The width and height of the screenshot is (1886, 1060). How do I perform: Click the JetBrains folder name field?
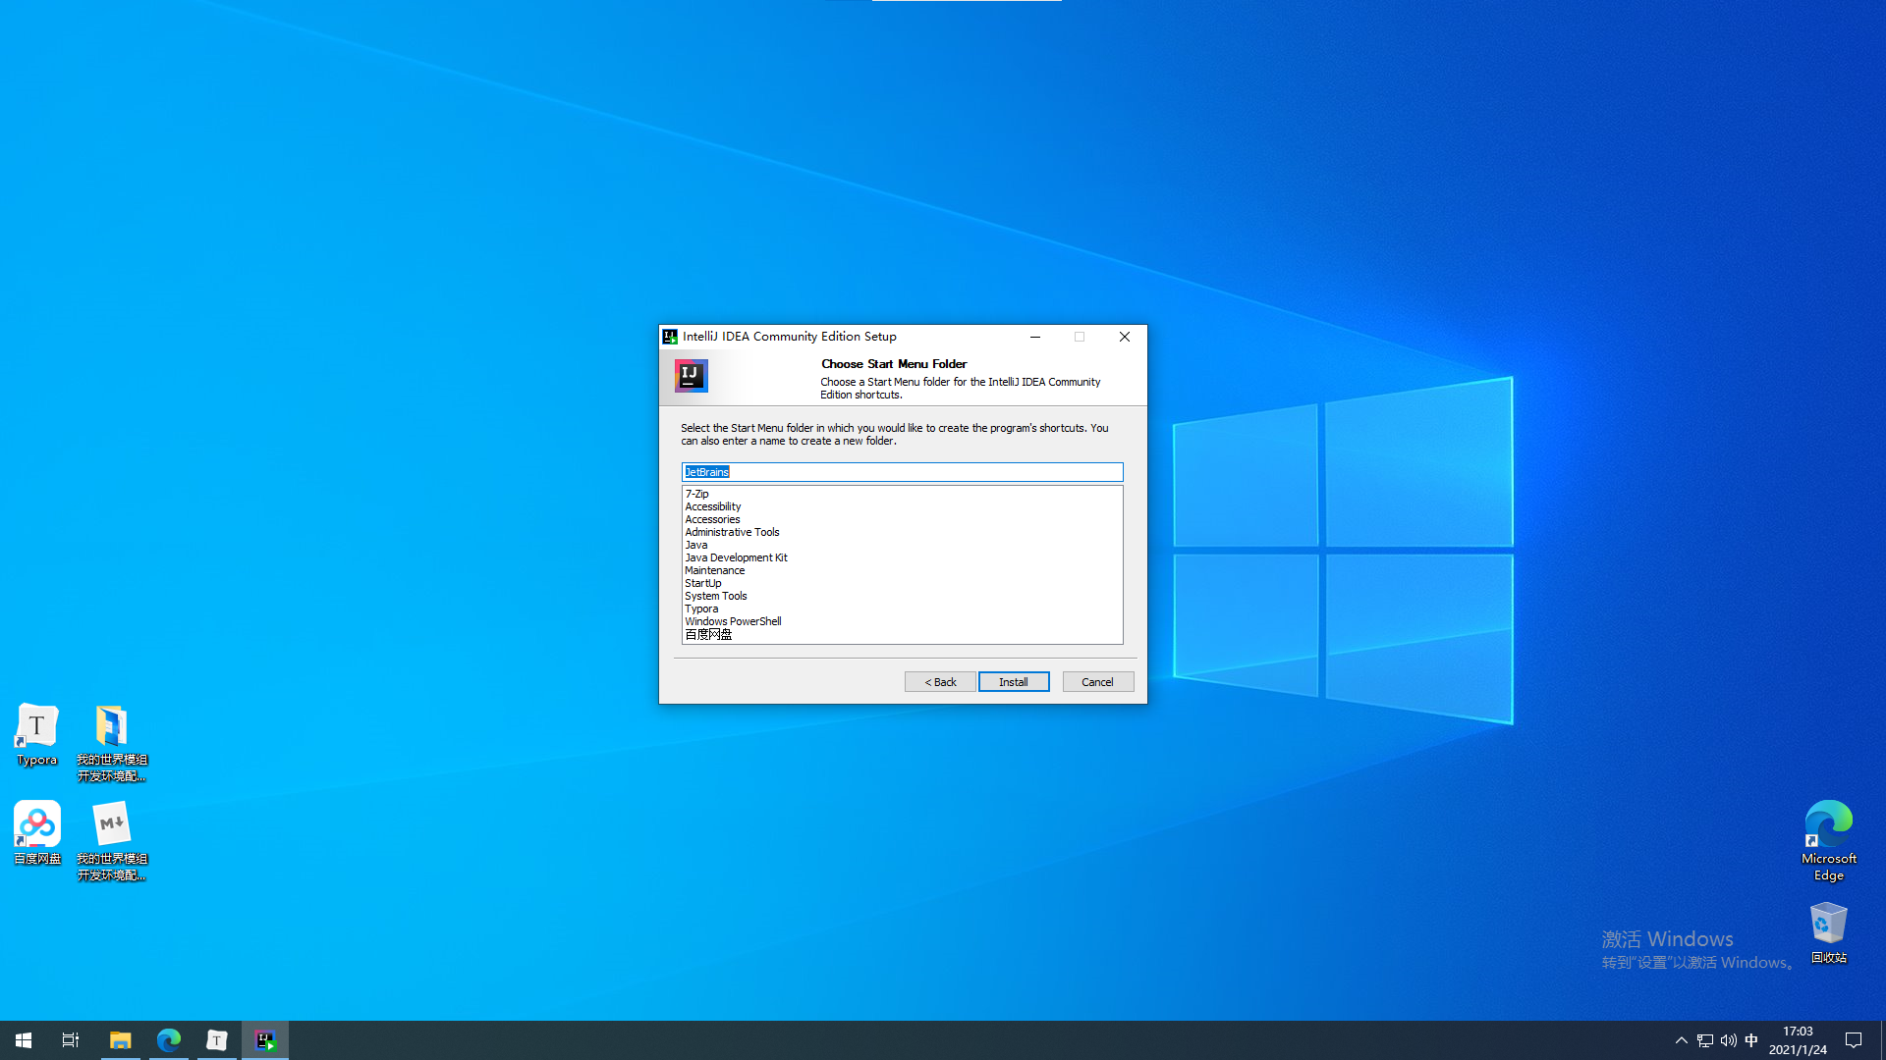tap(902, 472)
